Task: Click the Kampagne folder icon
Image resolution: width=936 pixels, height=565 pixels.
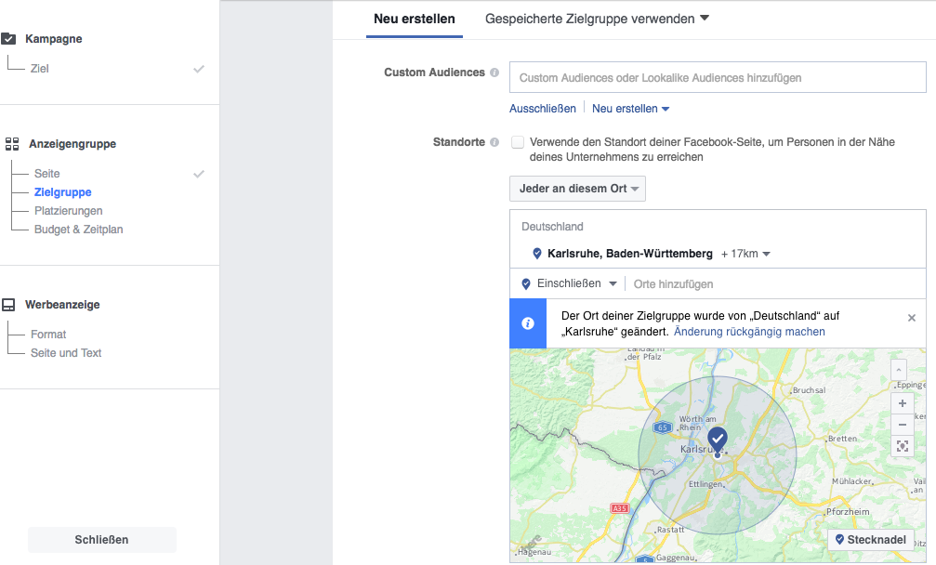Action: point(8,39)
